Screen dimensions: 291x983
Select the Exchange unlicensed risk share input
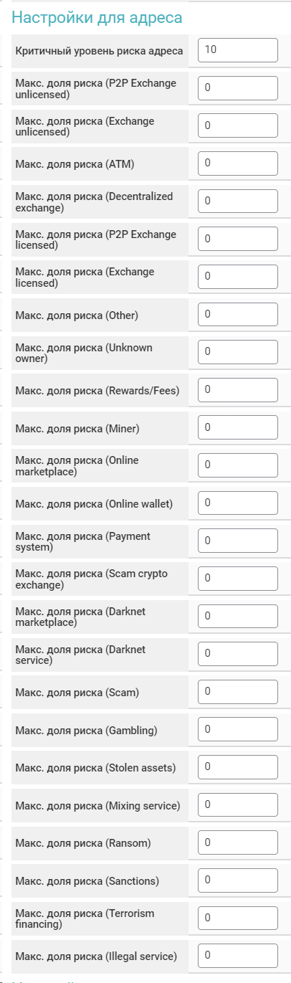237,125
